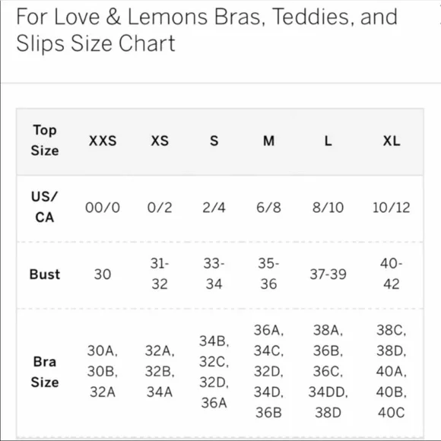Select the XXS column header

tap(103, 141)
